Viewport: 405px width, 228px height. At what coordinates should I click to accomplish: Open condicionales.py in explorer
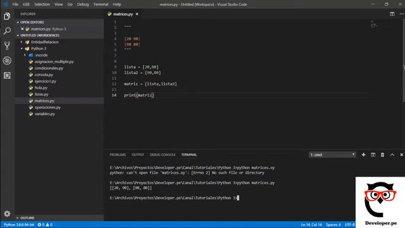49,68
